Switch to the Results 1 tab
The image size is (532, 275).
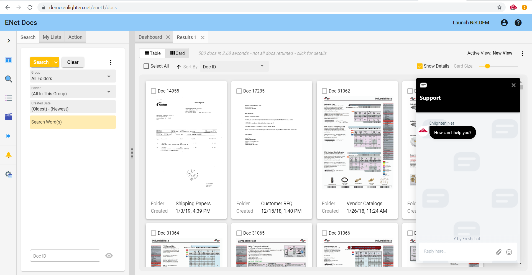[186, 37]
